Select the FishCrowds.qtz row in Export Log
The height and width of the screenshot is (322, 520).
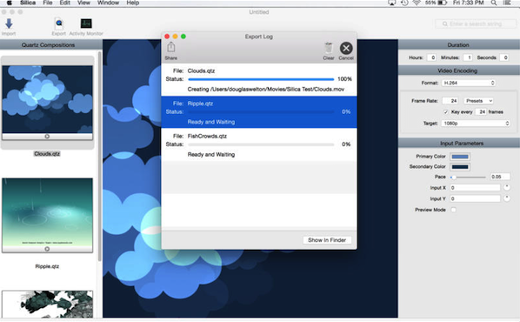pos(259,145)
